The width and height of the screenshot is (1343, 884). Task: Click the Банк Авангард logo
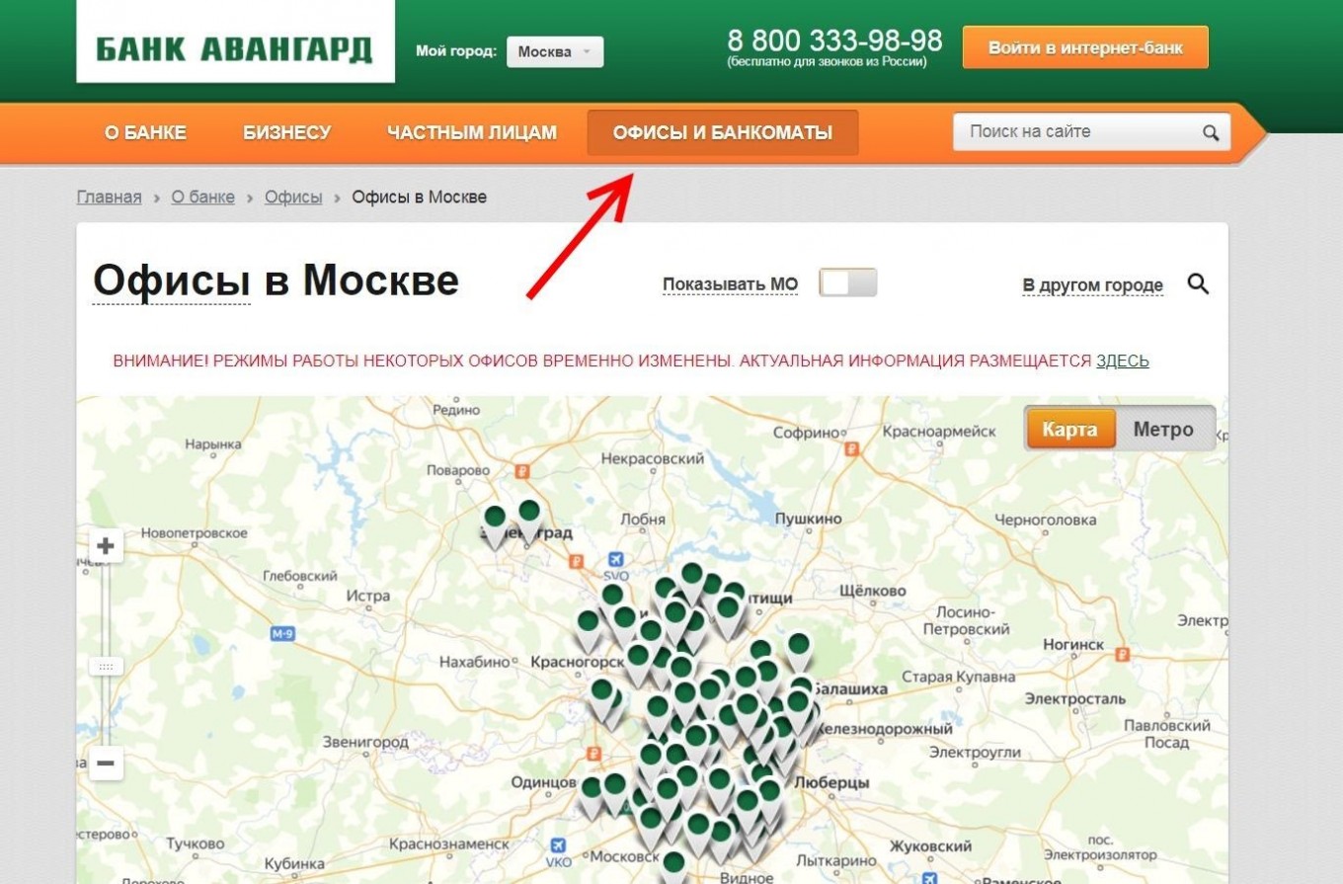pyautogui.click(x=234, y=49)
